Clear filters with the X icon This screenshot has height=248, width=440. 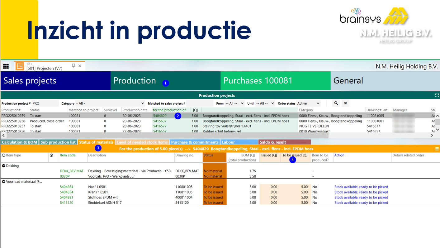[x=345, y=103]
